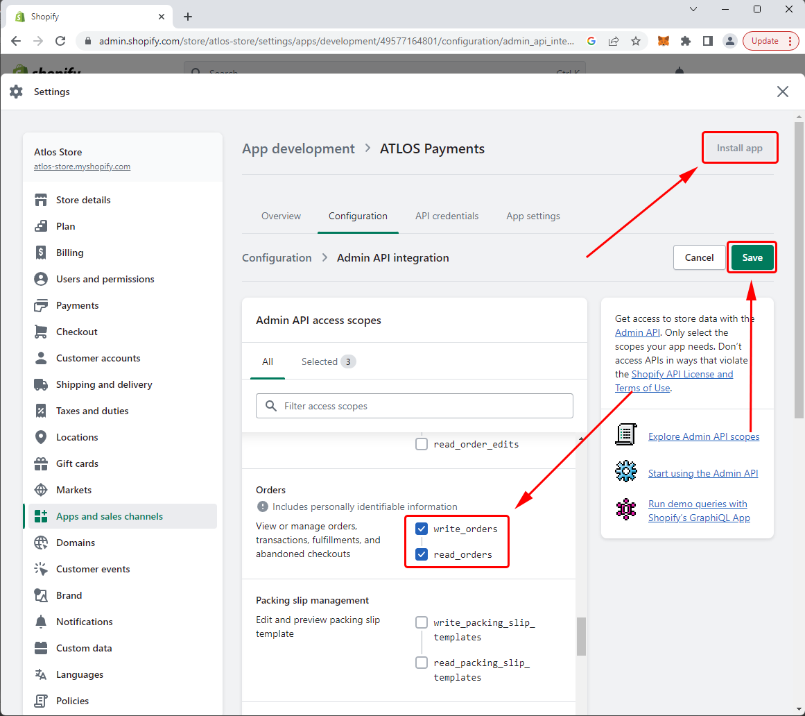Open a new browser tab
805x716 pixels.
click(188, 17)
